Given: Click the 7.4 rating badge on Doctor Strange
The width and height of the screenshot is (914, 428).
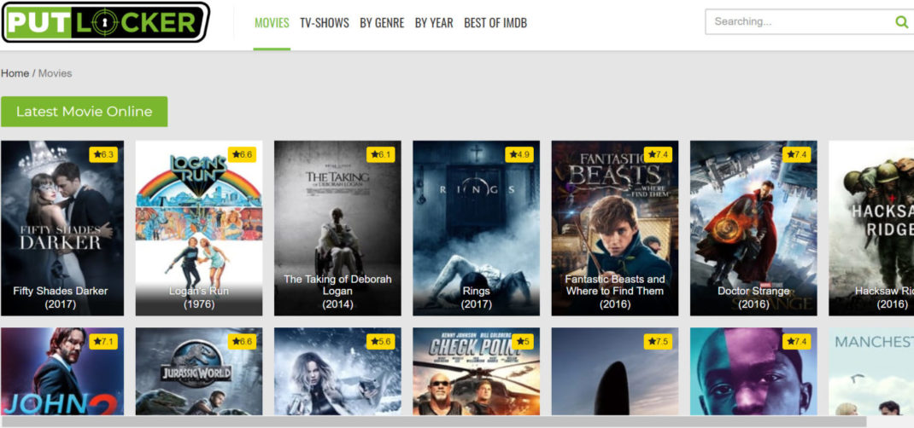Looking at the screenshot, I should coord(797,154).
